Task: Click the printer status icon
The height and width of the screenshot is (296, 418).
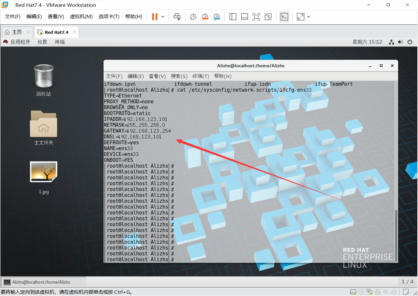Action: 378,291
